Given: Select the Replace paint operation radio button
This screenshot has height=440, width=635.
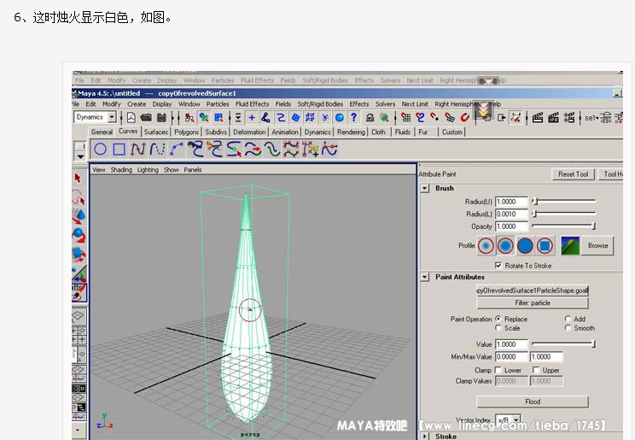Looking at the screenshot, I should [498, 319].
